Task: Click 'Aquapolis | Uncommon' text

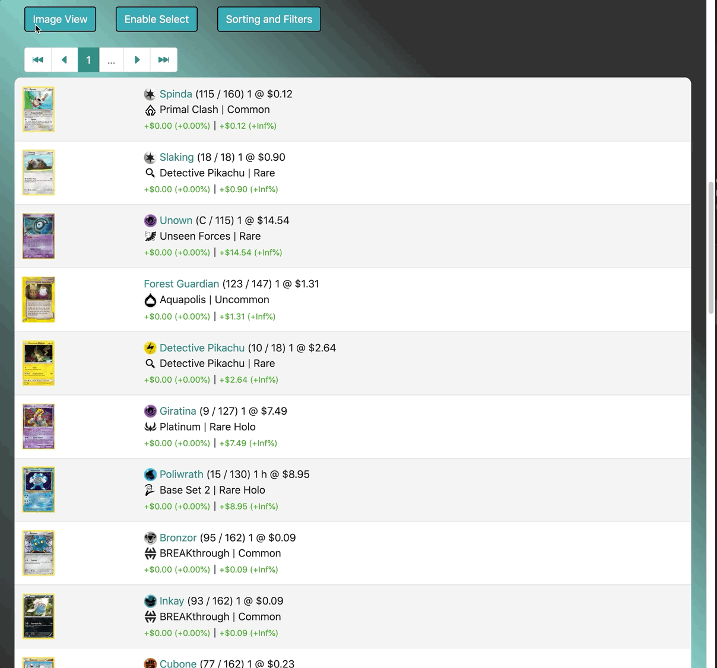Action: (214, 300)
